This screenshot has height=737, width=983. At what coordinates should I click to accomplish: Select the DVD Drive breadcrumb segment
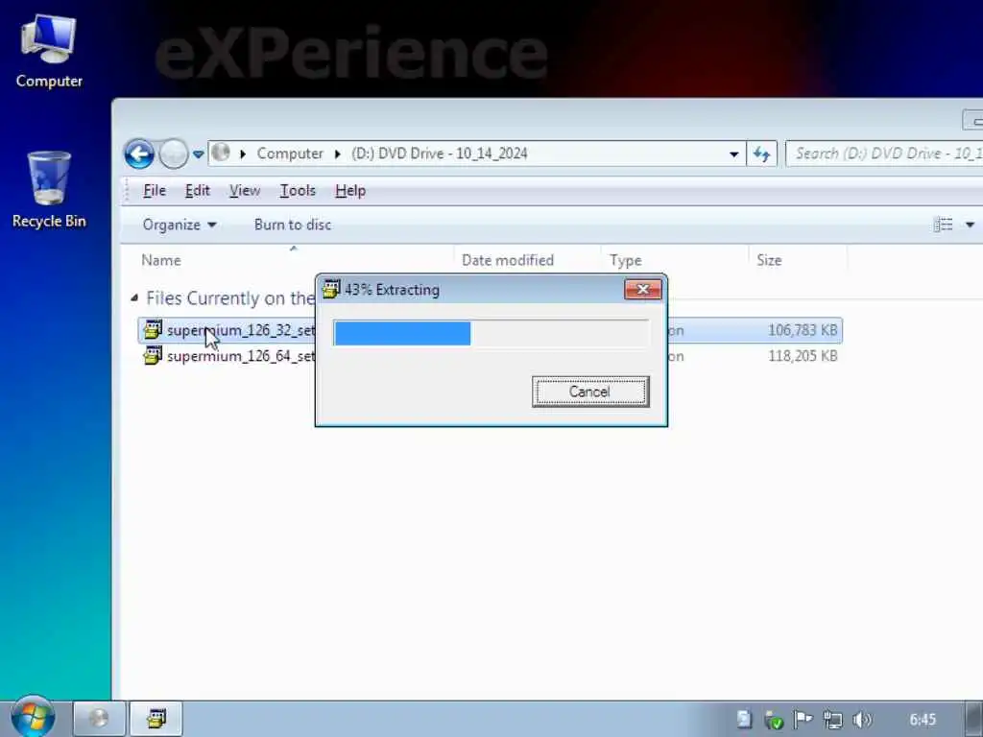pos(439,154)
